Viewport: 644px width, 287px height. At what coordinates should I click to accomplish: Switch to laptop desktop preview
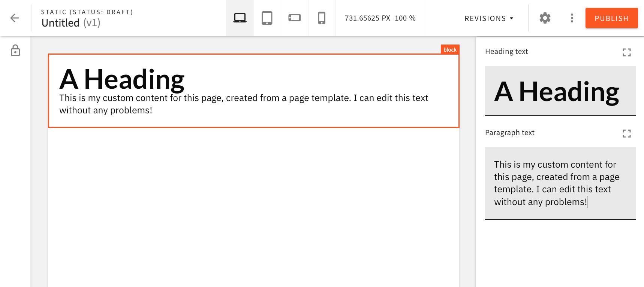pyautogui.click(x=240, y=18)
